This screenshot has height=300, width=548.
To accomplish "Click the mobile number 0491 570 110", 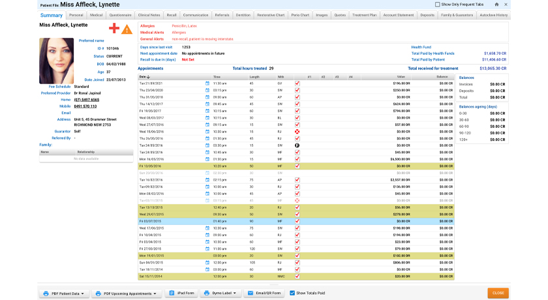I will 85,106.
